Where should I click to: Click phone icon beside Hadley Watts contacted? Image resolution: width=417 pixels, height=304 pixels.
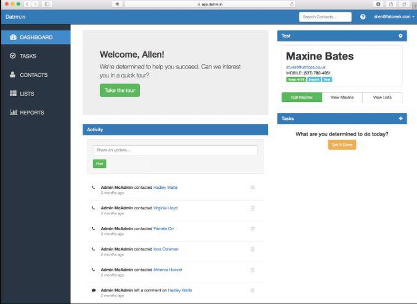point(93,187)
